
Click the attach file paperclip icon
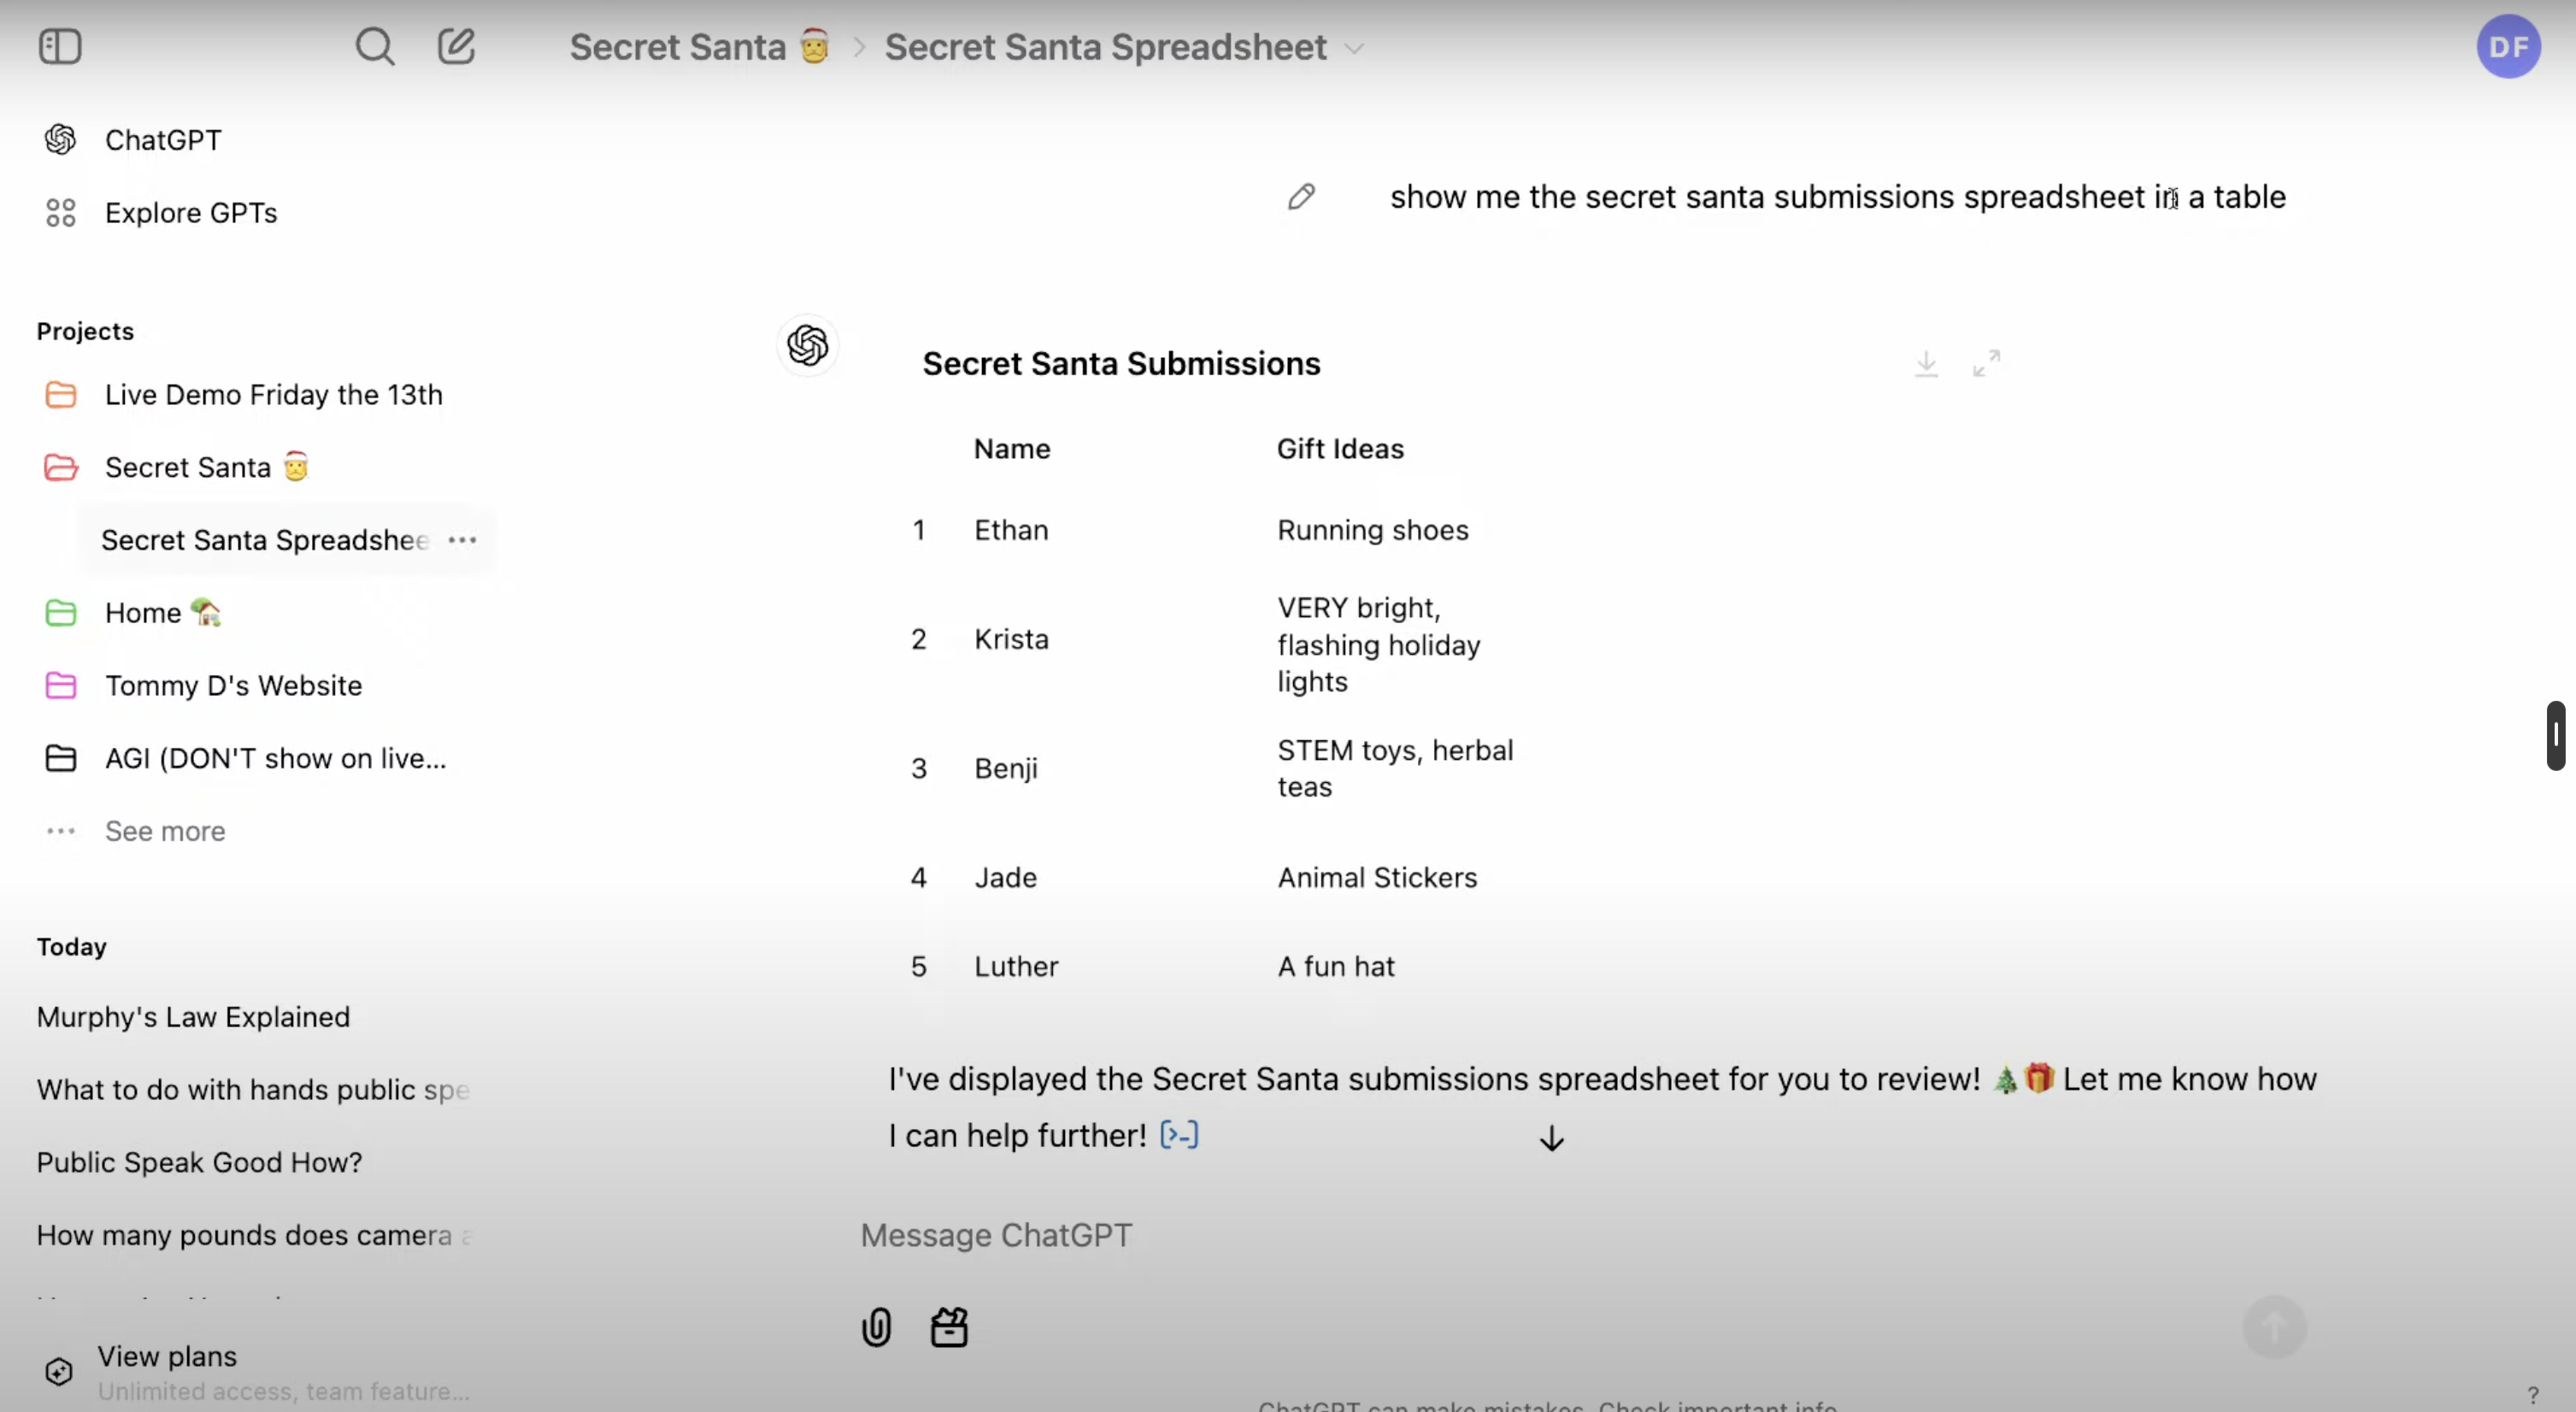[x=876, y=1327]
